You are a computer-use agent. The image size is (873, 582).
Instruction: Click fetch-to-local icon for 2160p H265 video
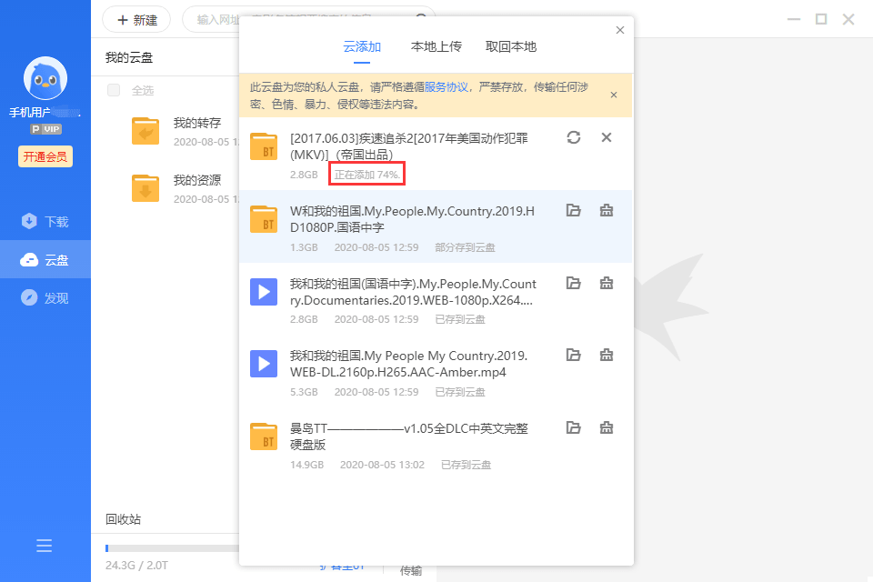tap(607, 355)
